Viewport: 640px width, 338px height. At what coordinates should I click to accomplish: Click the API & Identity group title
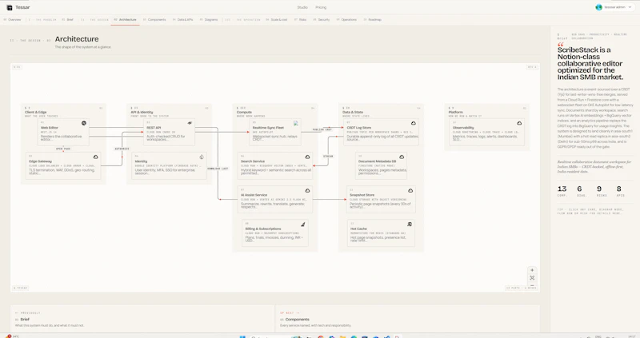click(x=142, y=112)
